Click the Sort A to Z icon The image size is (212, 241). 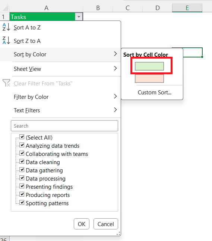coord(6,27)
